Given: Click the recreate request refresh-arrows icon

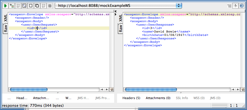Looking at the screenshot, I should coord(24,6).
